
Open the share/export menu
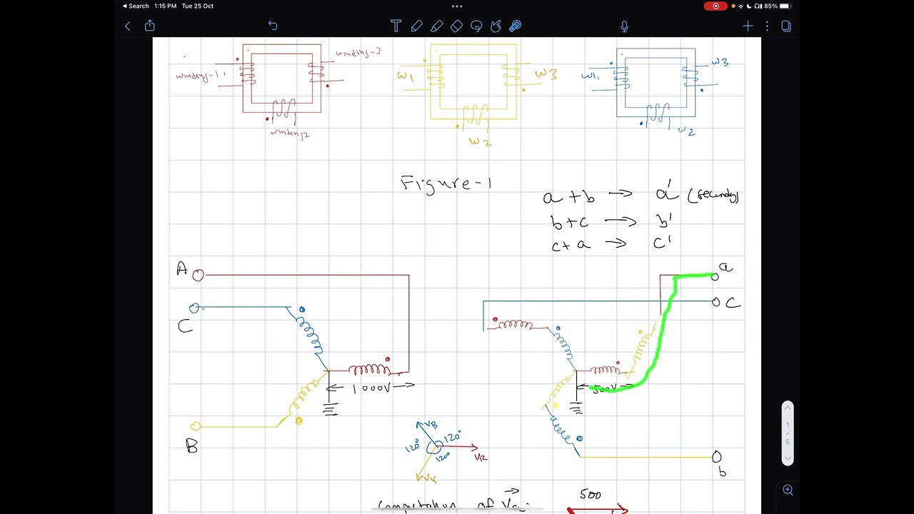point(150,26)
